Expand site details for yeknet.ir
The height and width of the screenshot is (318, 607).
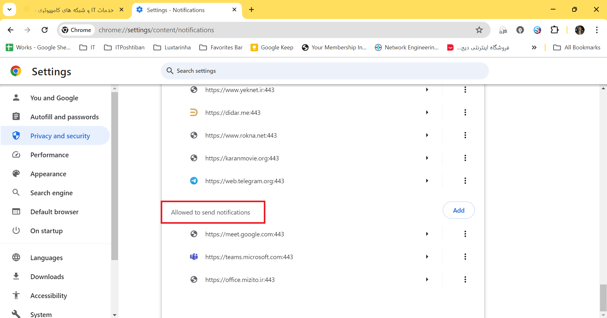[x=427, y=90]
